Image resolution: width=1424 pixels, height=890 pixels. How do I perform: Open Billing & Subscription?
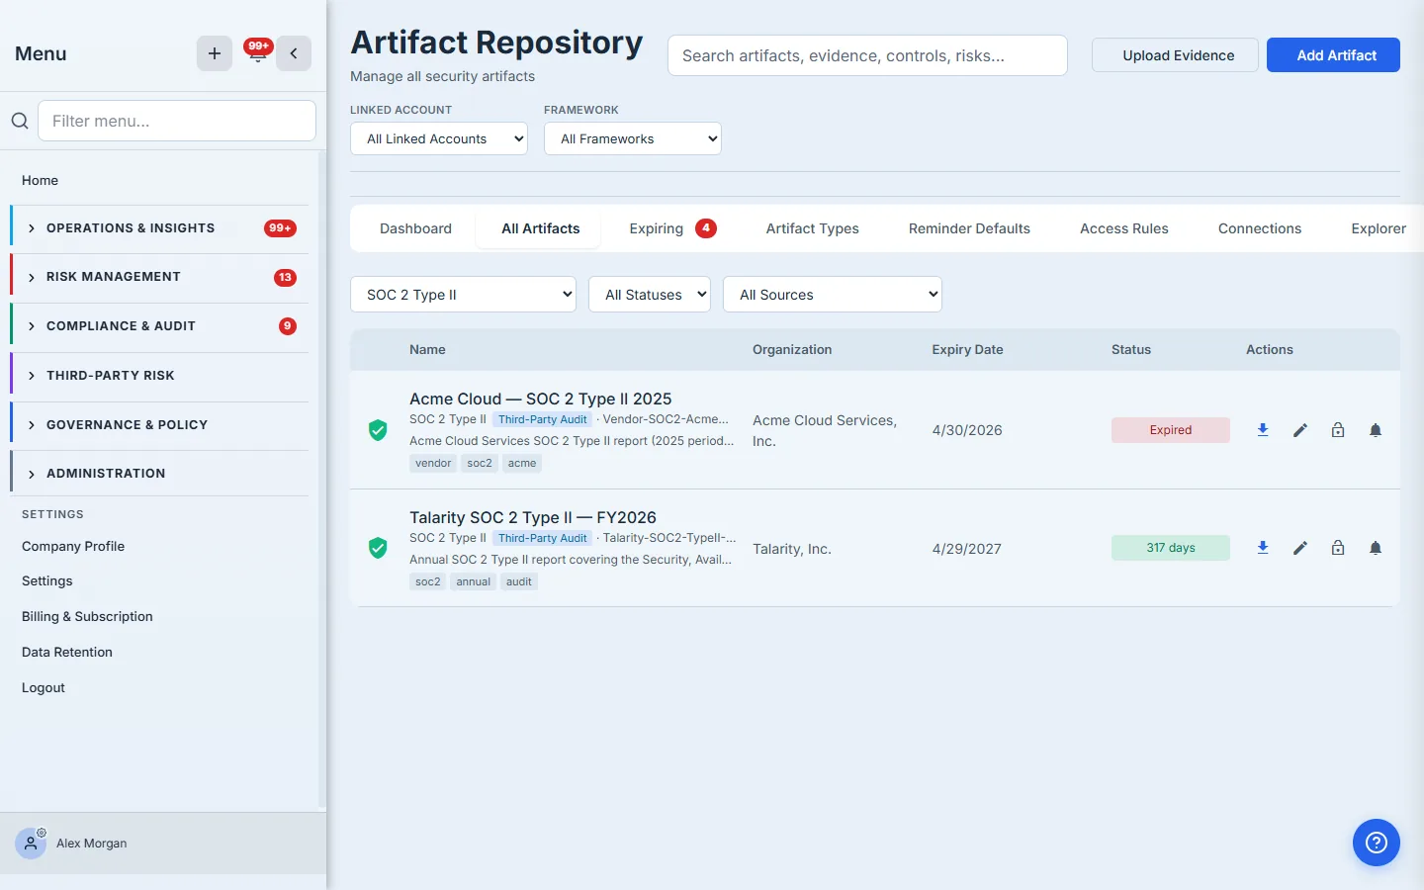click(87, 617)
